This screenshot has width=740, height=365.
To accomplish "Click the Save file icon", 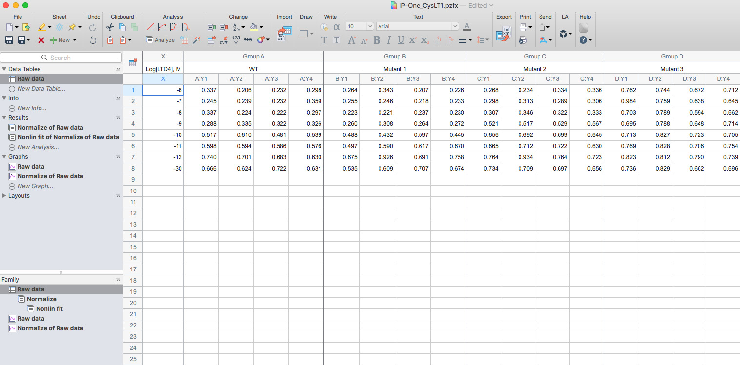I will pos(9,40).
